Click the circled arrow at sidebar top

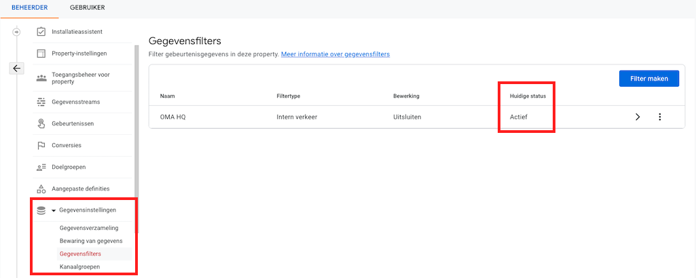(17, 32)
